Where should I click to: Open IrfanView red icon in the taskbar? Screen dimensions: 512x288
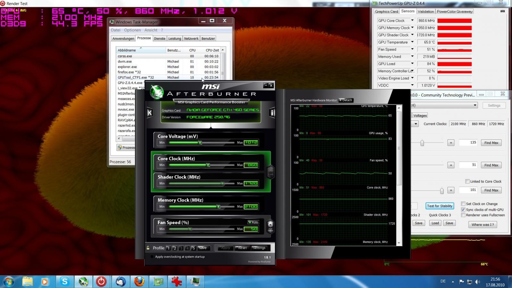coord(176,282)
